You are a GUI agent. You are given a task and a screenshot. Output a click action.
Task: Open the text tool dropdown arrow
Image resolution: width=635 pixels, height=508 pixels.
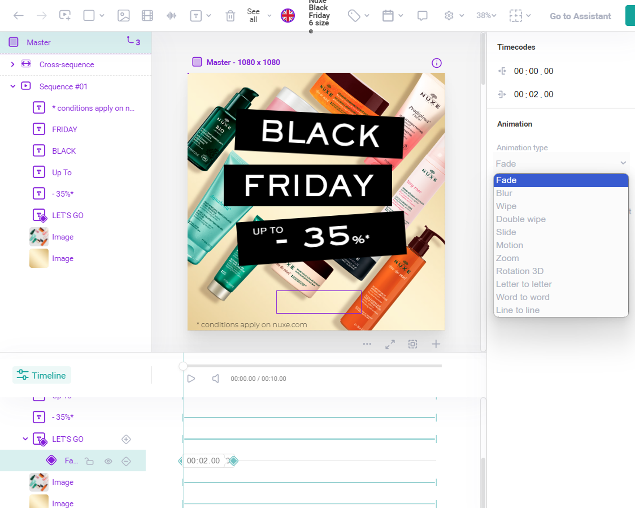(x=209, y=16)
